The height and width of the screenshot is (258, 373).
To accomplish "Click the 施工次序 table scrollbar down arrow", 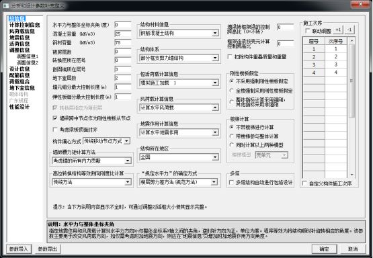I will tap(351, 175).
